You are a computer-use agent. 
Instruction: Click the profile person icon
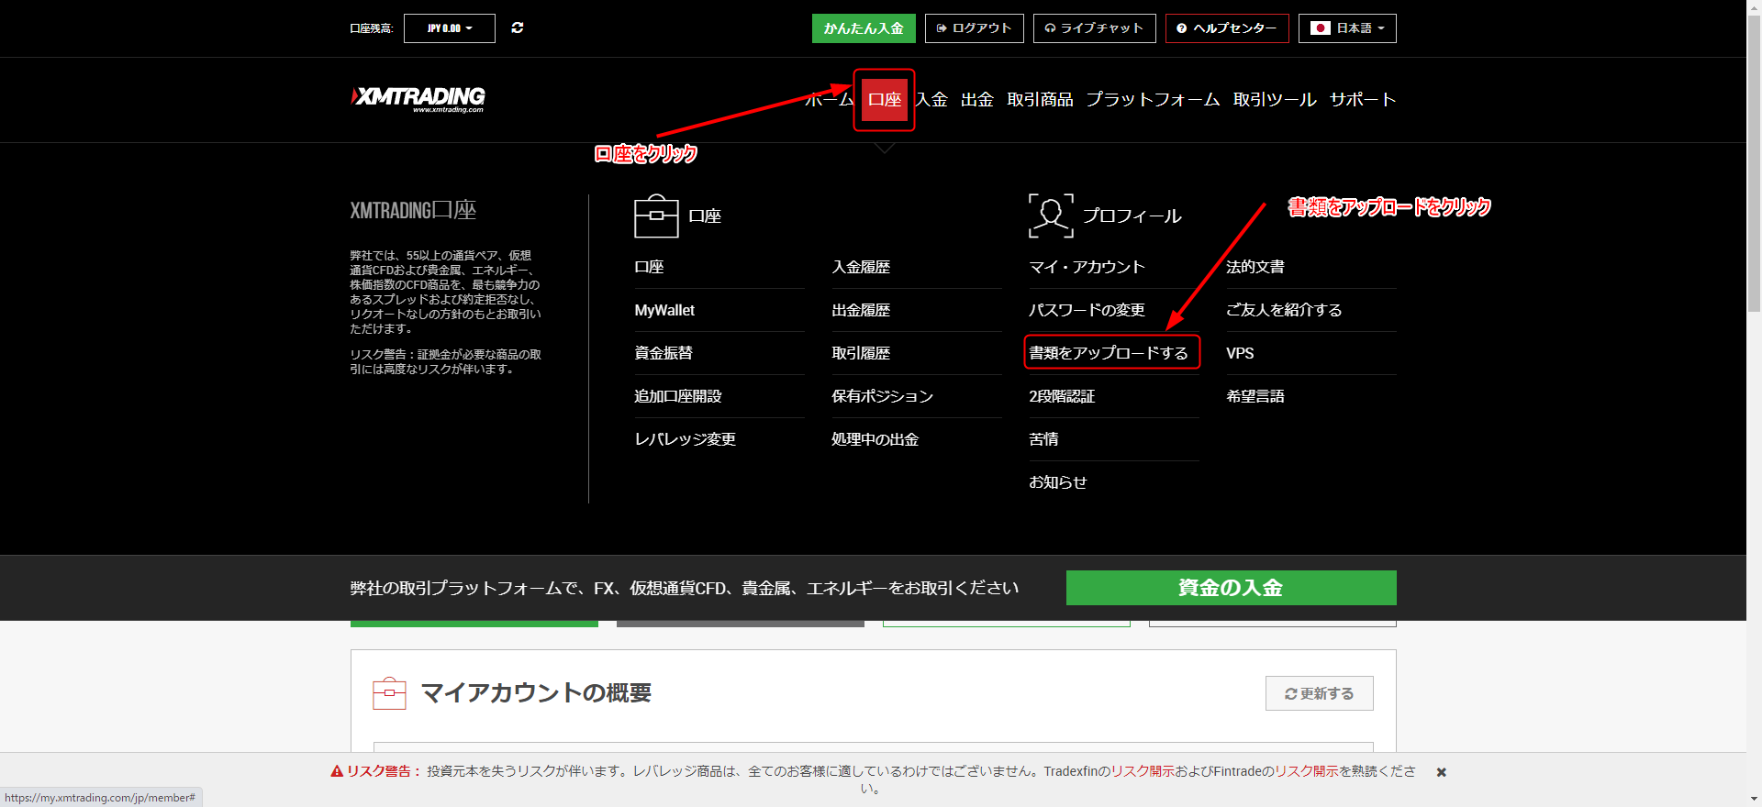tap(1051, 216)
